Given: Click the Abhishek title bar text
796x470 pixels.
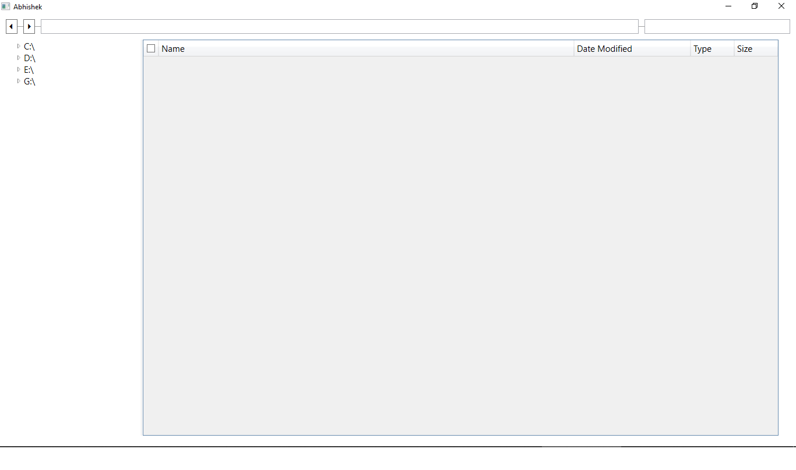Looking at the screenshot, I should (27, 6).
